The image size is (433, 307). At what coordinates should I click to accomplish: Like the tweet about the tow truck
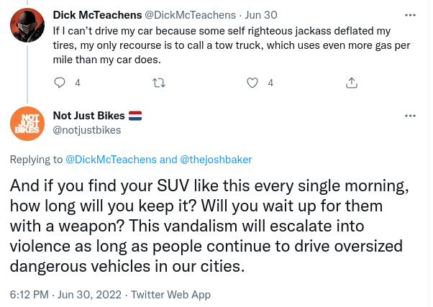click(252, 83)
